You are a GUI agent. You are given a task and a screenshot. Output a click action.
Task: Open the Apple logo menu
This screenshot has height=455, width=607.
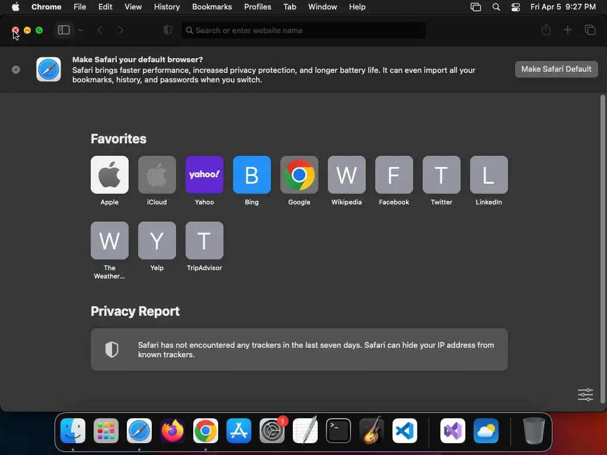click(x=15, y=7)
